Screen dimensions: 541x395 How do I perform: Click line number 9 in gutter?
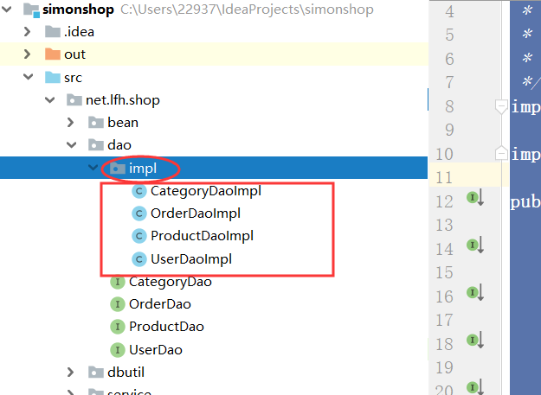point(449,131)
